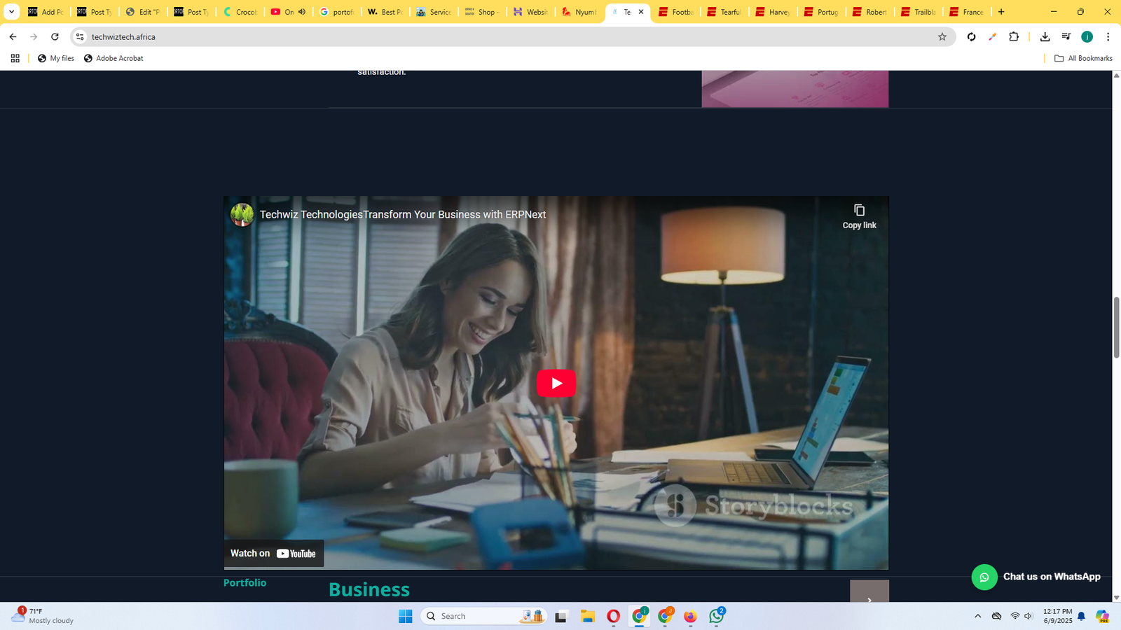Screen dimensions: 1121x630
Task: Reload the current page
Action: click(x=55, y=36)
